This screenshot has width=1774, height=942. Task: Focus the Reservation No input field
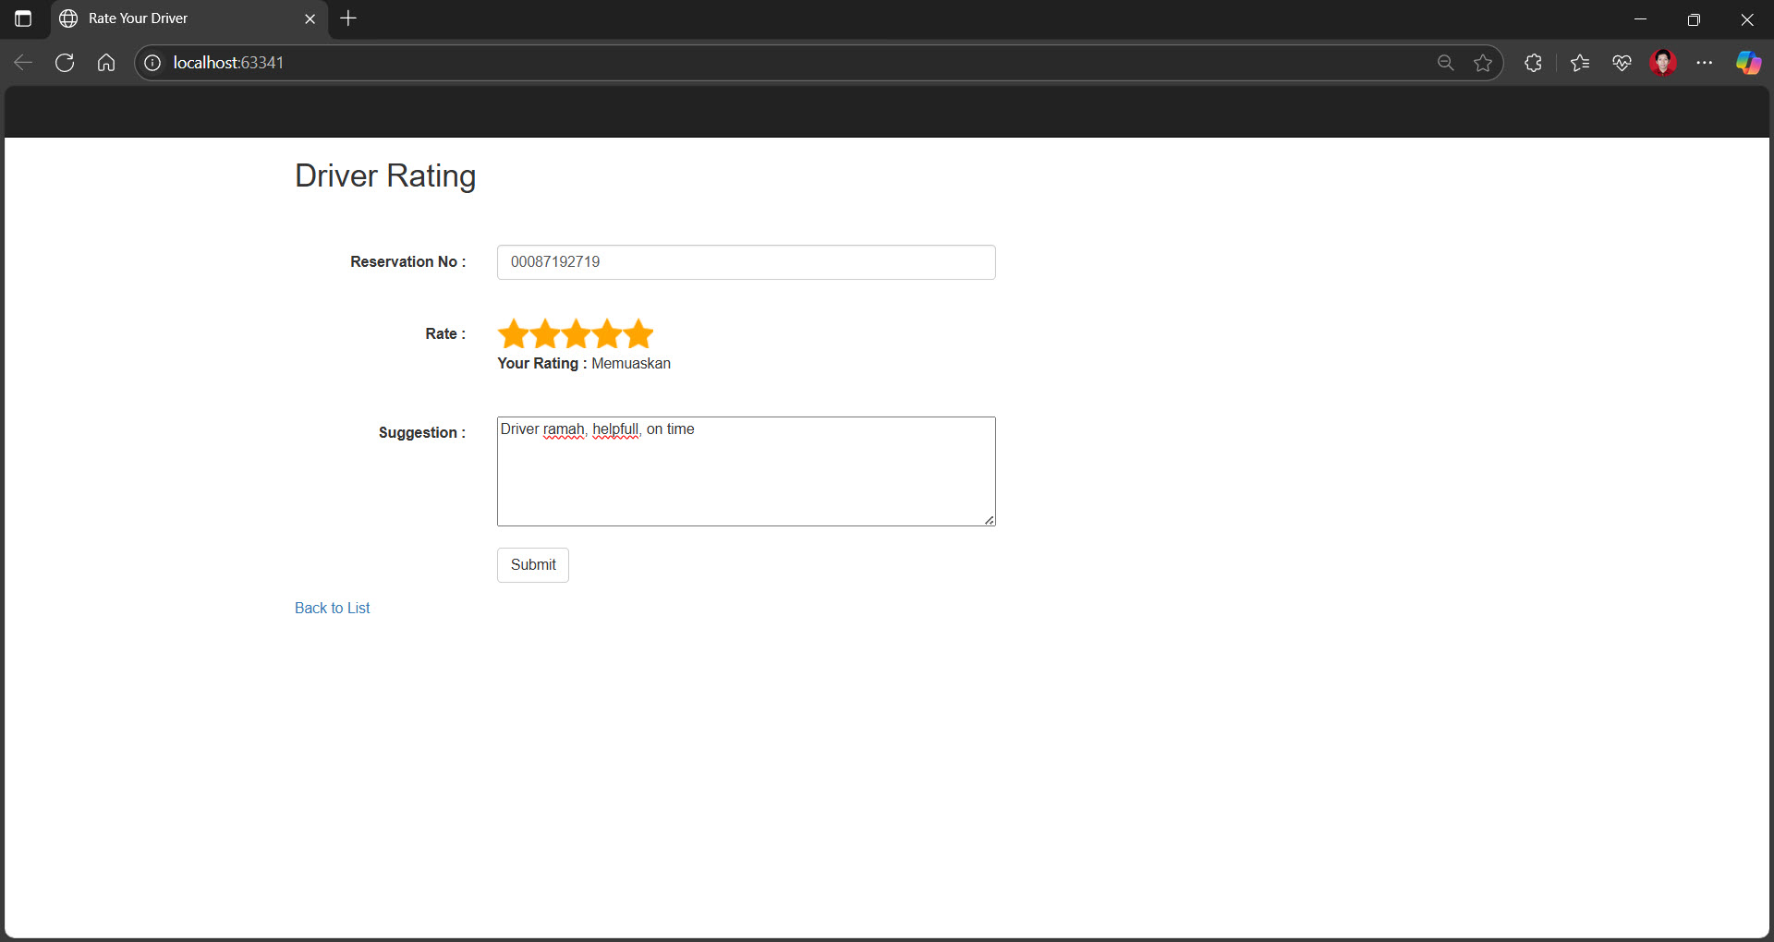[746, 262]
